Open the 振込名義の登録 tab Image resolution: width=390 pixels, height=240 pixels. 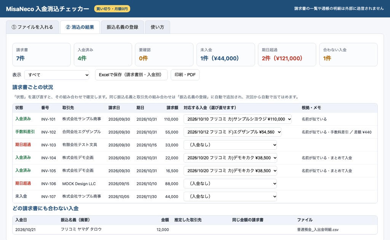coord(122,27)
